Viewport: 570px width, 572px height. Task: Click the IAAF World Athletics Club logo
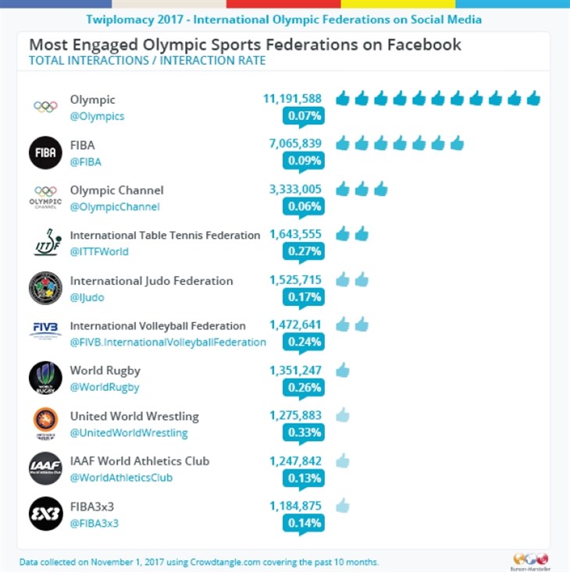click(45, 468)
